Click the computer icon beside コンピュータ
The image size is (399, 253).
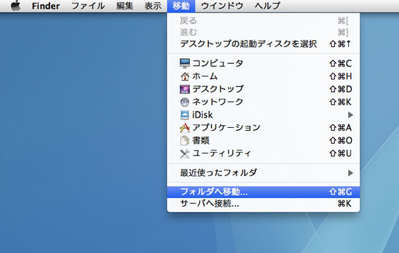pos(184,63)
